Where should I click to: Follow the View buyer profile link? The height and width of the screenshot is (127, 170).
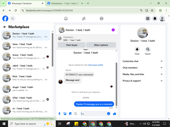click(96, 65)
